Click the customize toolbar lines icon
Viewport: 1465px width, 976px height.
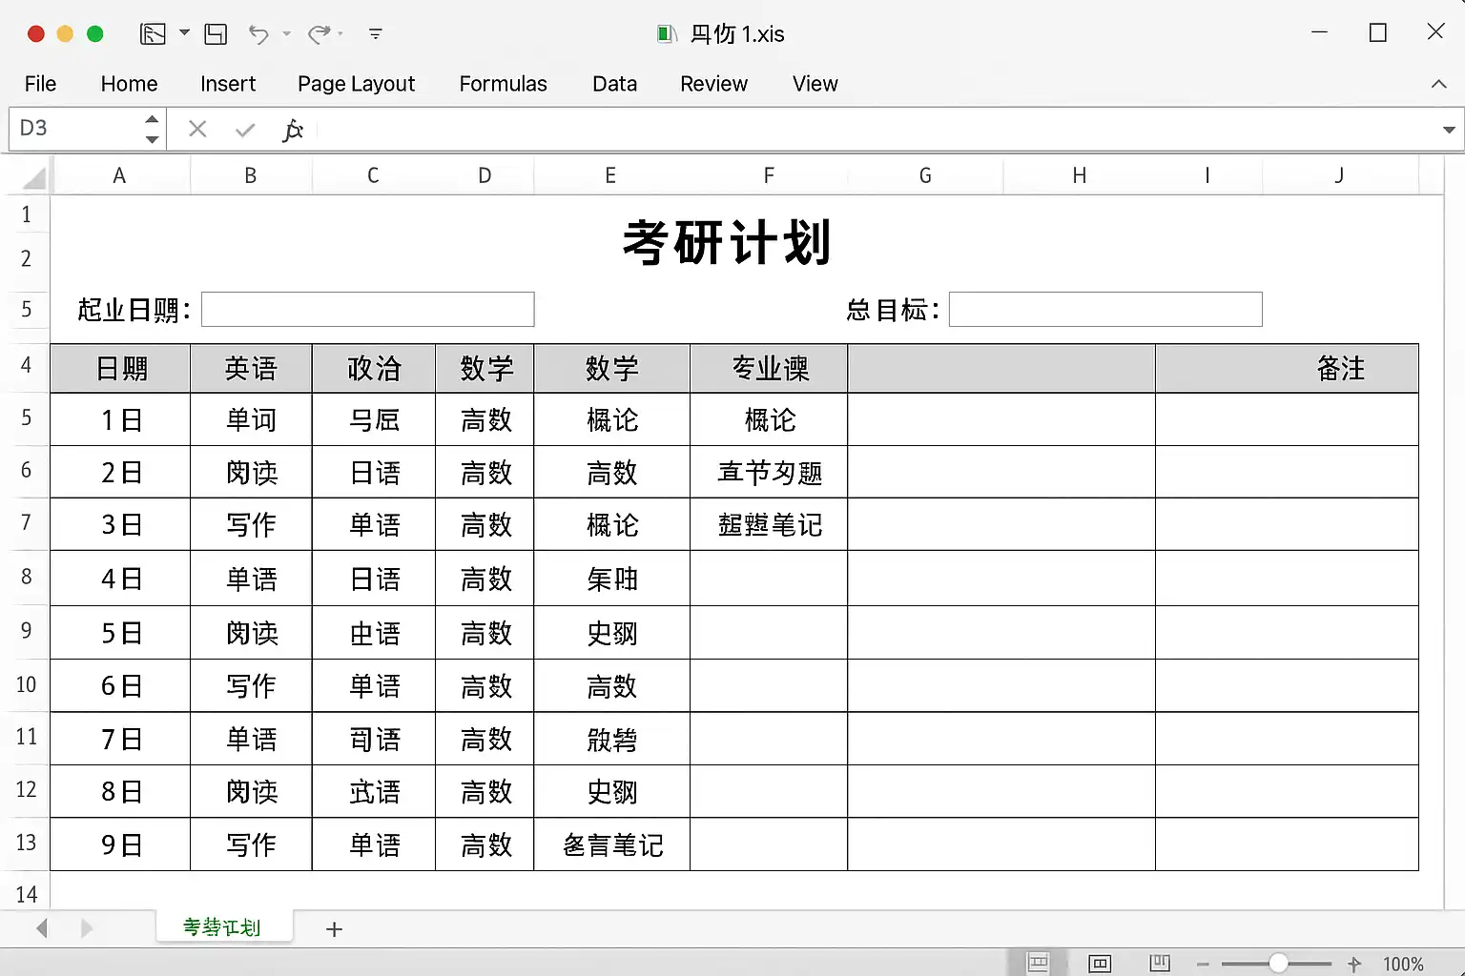point(375,33)
